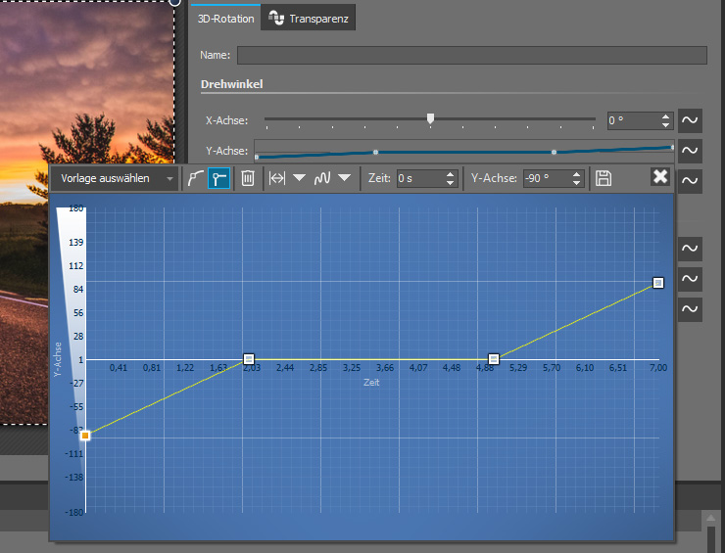
Task: Save the curve as template with disk icon
Action: tap(604, 178)
